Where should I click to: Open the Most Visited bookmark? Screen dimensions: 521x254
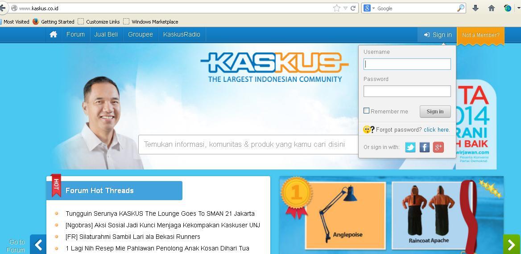point(15,22)
